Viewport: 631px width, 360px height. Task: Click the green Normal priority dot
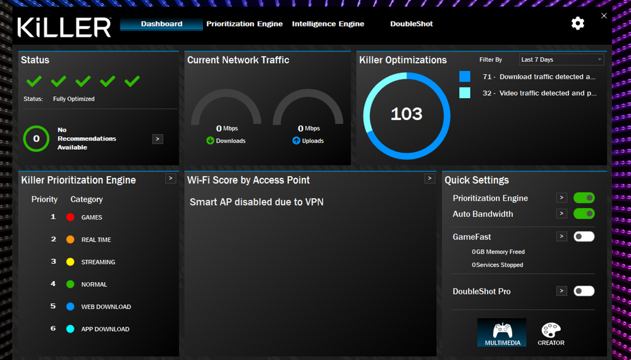tap(70, 284)
